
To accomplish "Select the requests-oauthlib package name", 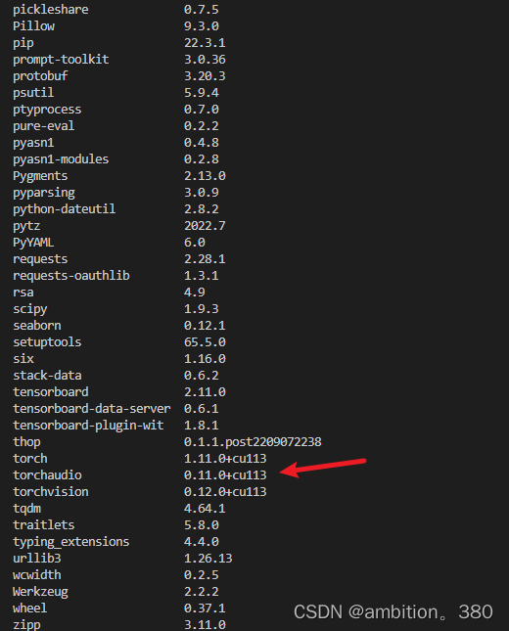I will [x=70, y=276].
